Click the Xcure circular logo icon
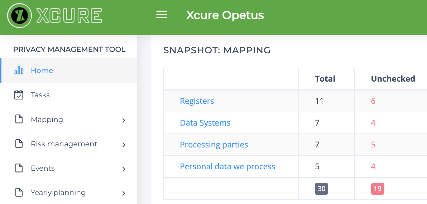The image size is (427, 204). pos(20,15)
